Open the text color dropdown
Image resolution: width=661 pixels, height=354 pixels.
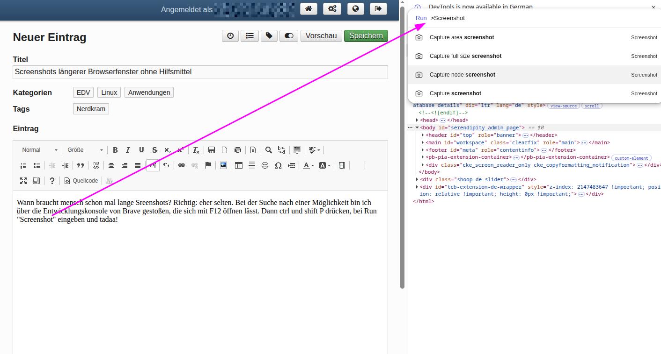308,165
